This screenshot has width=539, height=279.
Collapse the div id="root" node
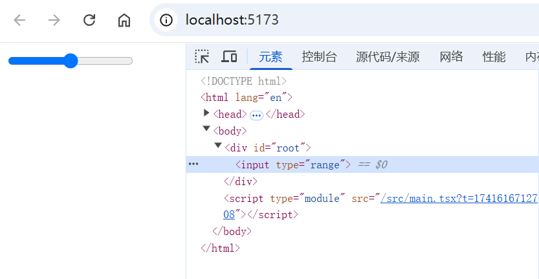click(218, 146)
